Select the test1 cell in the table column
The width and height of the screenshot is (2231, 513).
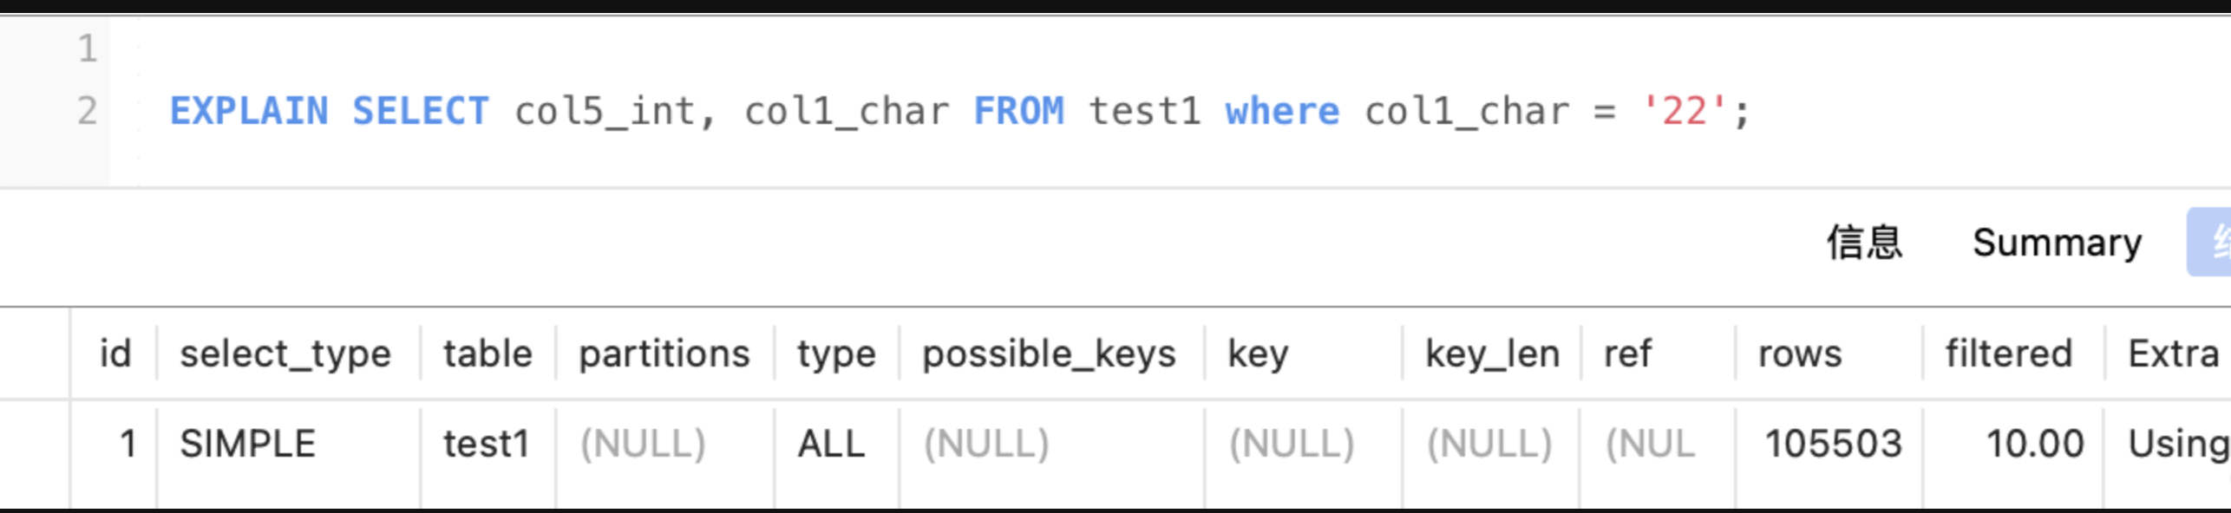[486, 444]
